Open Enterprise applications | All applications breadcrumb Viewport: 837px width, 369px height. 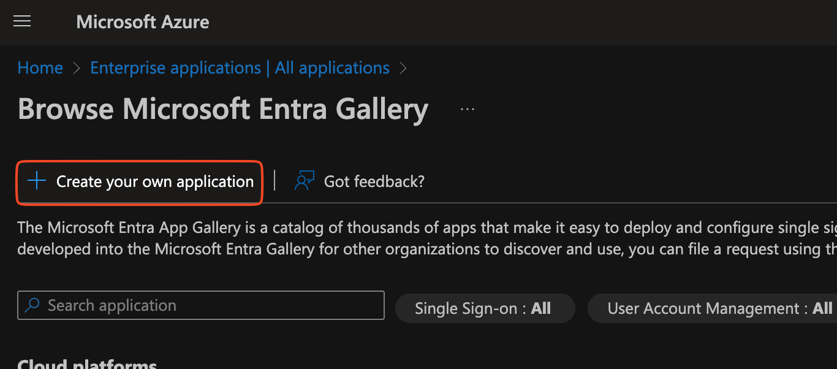tap(240, 68)
